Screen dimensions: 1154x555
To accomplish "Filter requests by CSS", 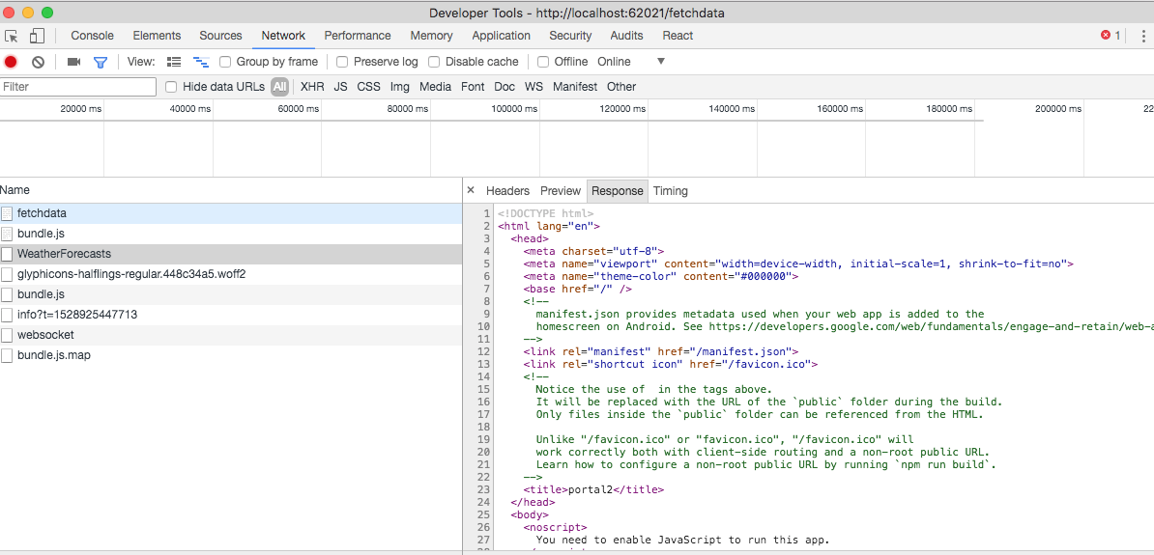I will click(x=369, y=87).
